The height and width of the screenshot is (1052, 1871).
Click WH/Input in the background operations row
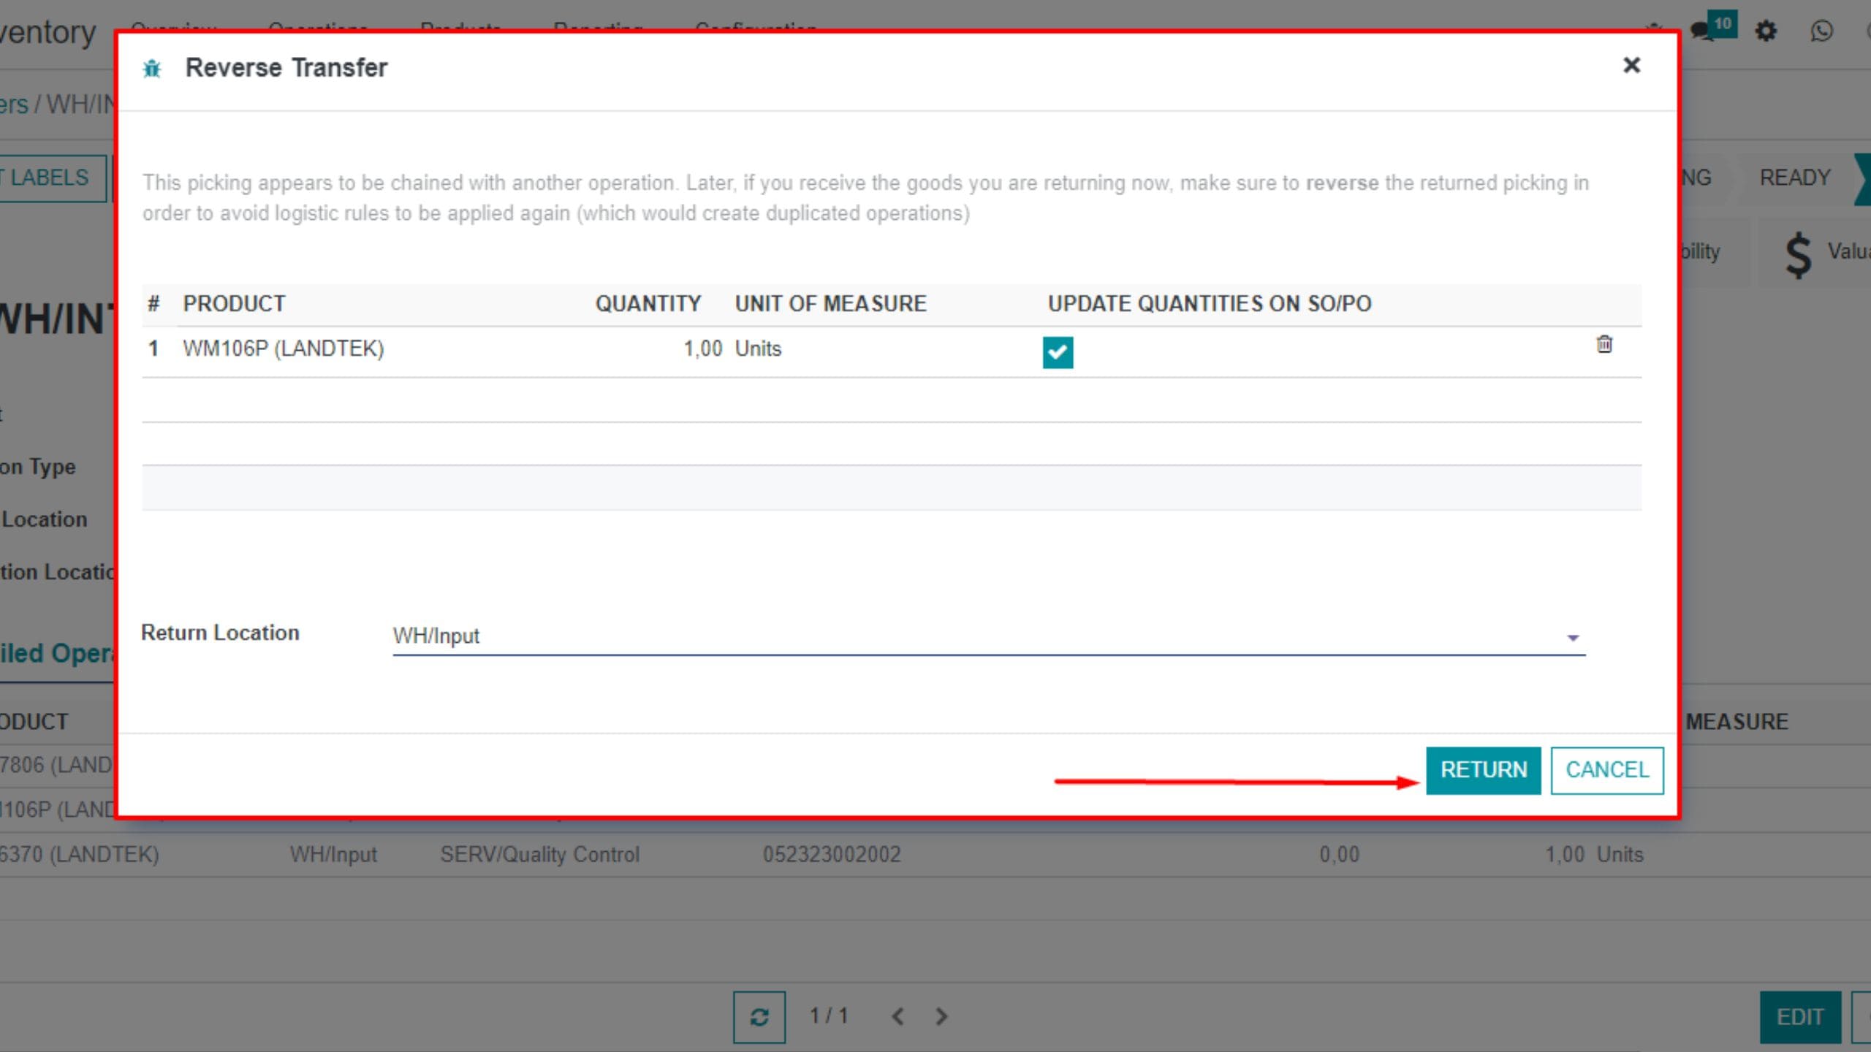click(333, 854)
